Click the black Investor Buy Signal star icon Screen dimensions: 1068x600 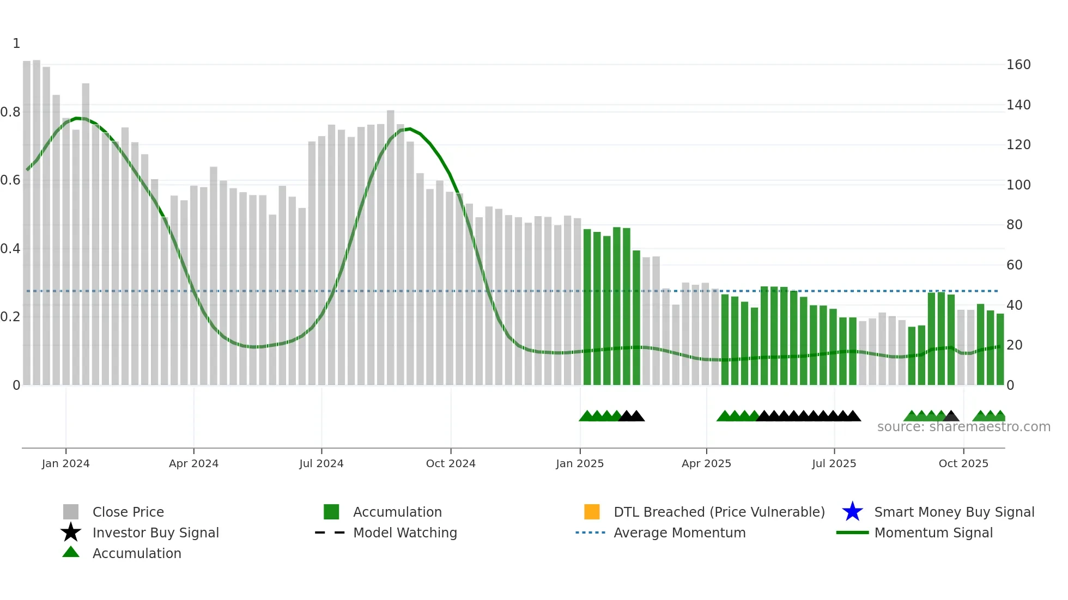tap(71, 532)
